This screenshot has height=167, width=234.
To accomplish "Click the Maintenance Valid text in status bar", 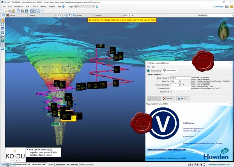I will (x=219, y=165).
